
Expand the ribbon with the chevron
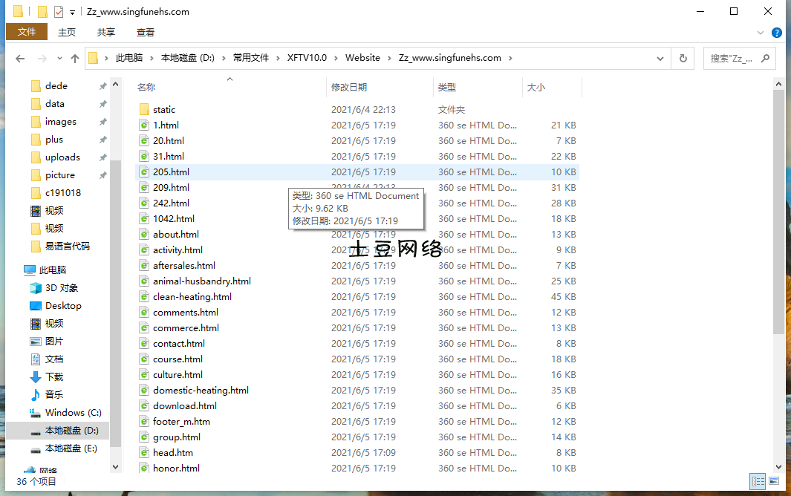pos(760,33)
